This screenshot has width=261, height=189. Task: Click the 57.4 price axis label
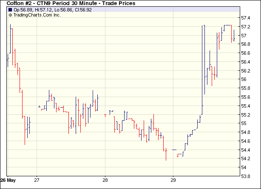pyautogui.click(x=246, y=18)
